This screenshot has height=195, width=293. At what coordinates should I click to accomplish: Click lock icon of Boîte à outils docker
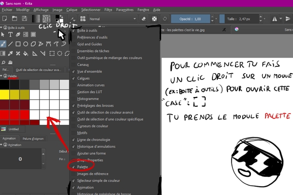[5, 28]
